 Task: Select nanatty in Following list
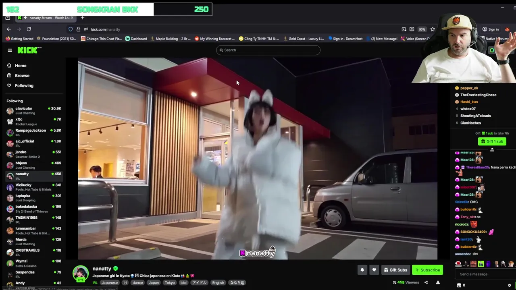pyautogui.click(x=34, y=176)
